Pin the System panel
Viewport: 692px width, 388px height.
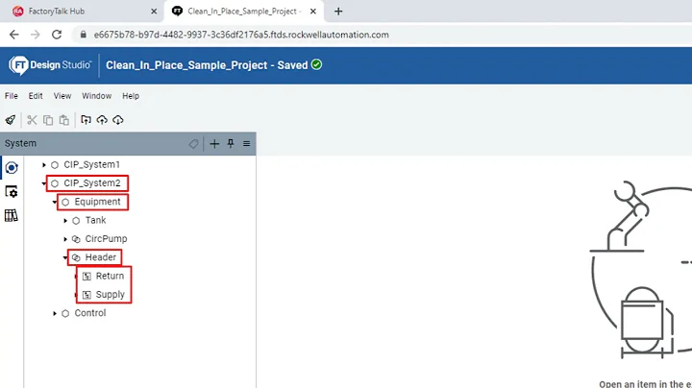[231, 143]
